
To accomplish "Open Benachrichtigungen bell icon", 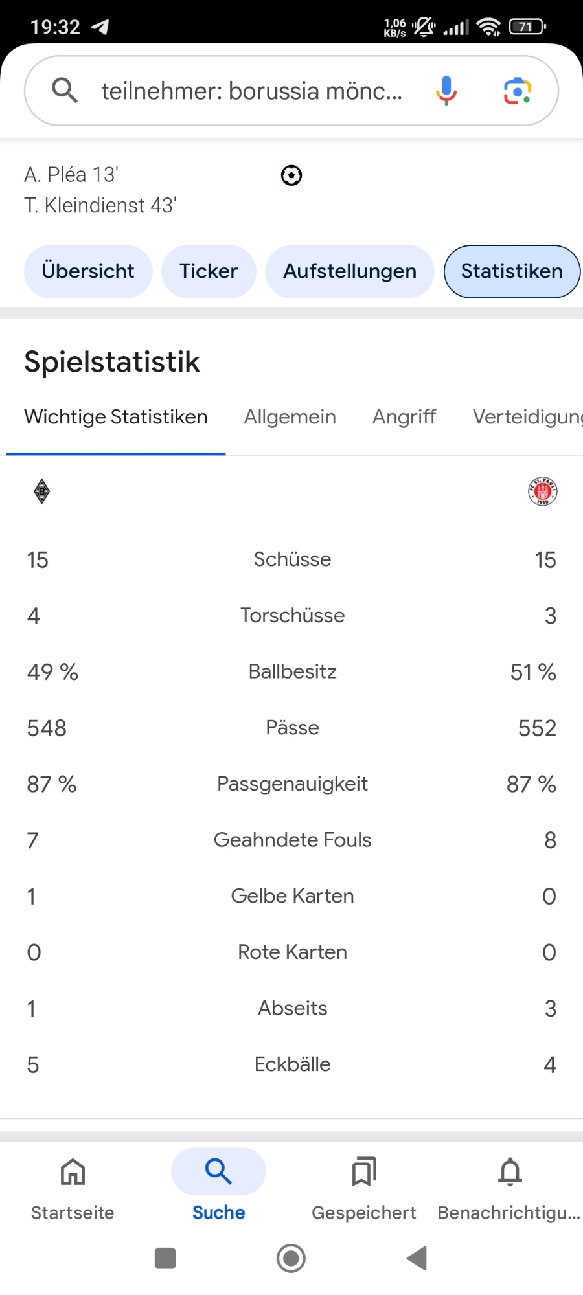I will pos(510,1185).
